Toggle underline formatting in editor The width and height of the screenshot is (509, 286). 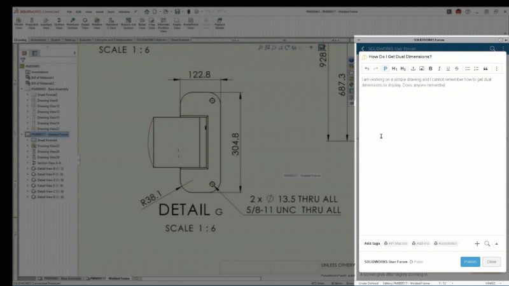(x=448, y=69)
